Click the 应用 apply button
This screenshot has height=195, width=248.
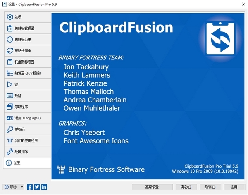[x=234, y=187]
